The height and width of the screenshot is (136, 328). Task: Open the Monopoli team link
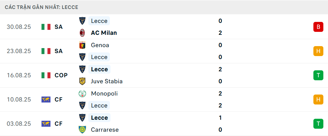point(104,94)
